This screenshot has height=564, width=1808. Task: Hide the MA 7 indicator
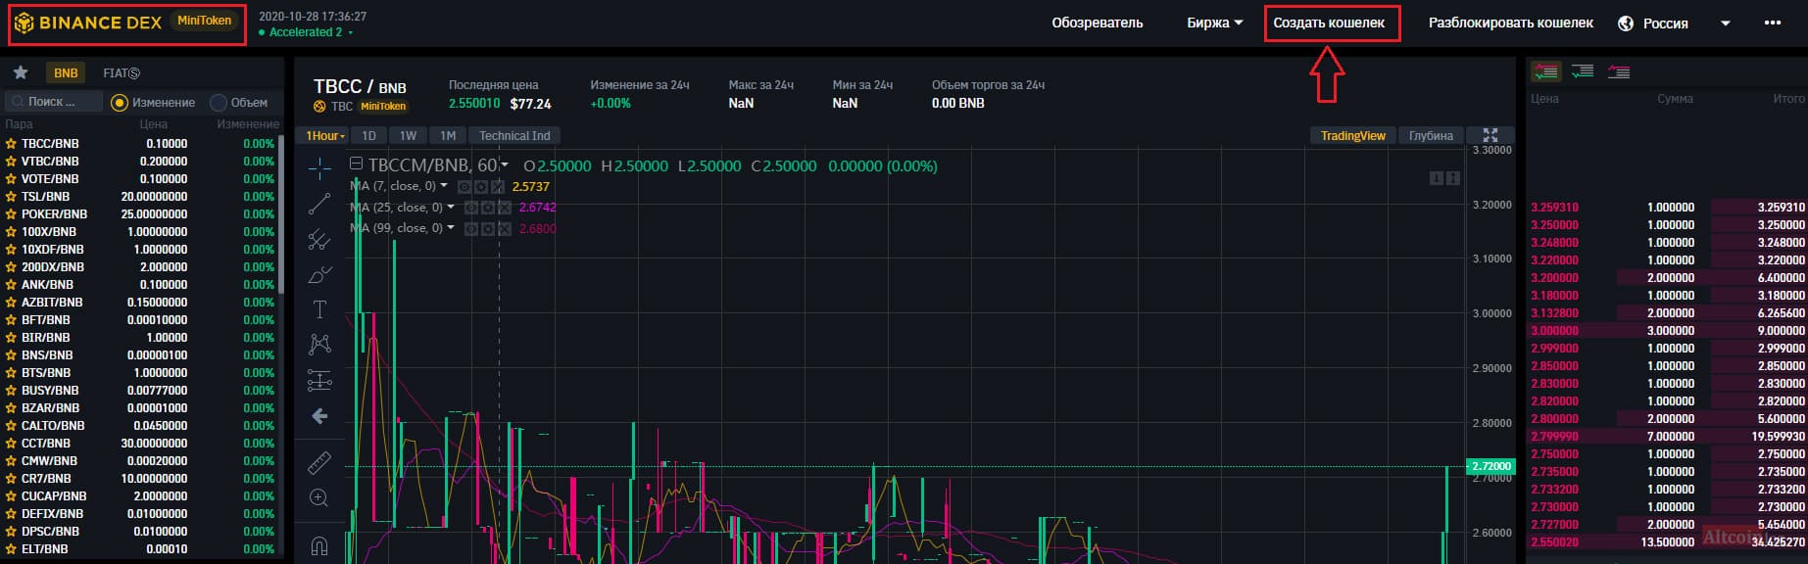click(x=466, y=186)
